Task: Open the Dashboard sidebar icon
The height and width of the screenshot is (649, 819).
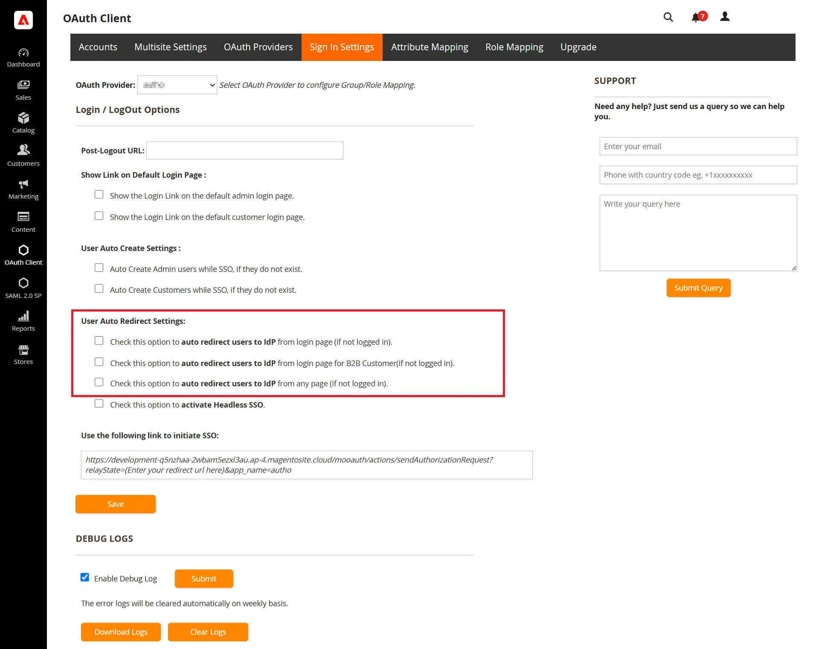Action: tap(23, 58)
